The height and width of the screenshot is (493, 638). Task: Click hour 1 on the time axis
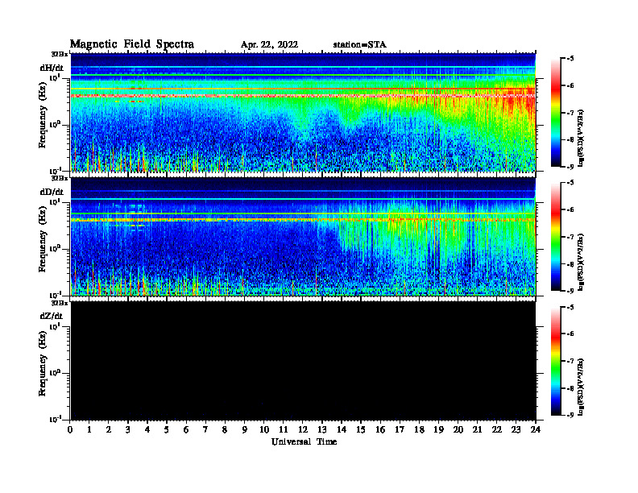click(89, 429)
